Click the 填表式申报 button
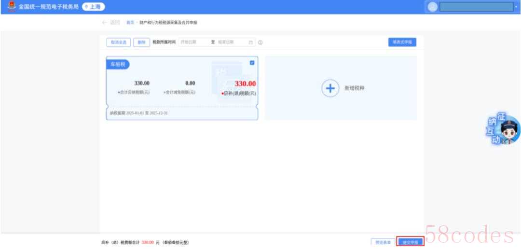 point(402,42)
